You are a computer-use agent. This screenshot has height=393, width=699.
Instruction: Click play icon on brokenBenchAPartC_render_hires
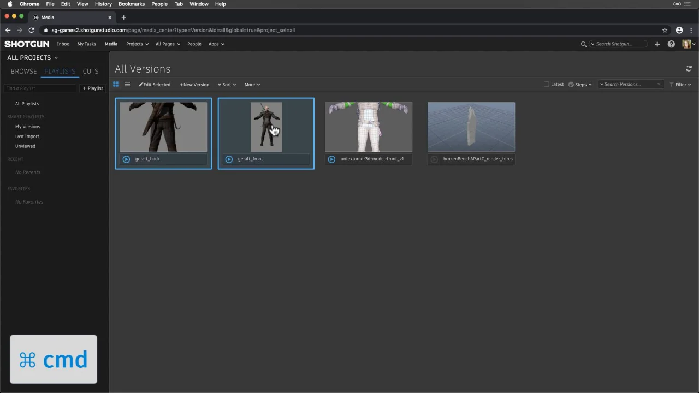(x=434, y=159)
